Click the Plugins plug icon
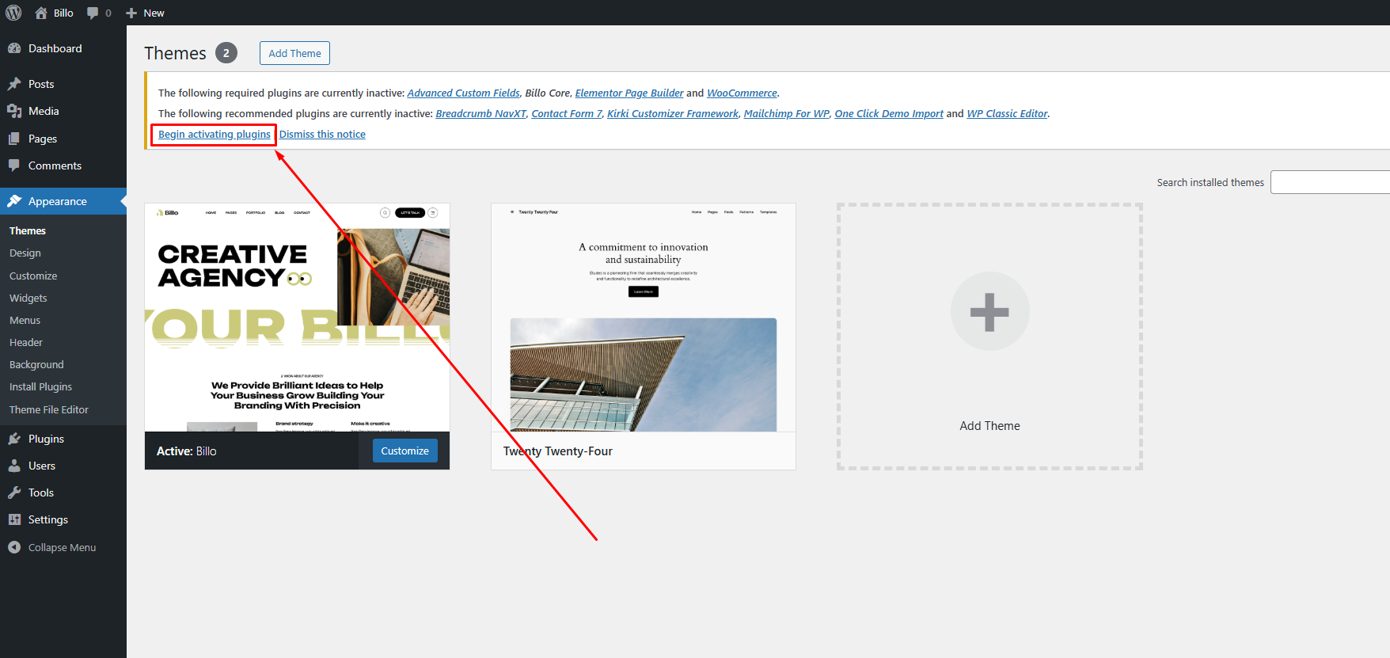1390x658 pixels. pos(14,439)
